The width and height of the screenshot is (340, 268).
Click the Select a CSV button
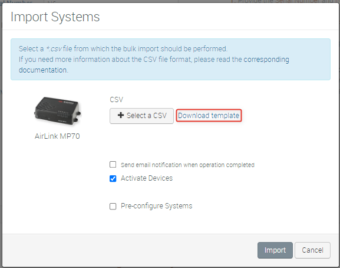click(x=141, y=116)
